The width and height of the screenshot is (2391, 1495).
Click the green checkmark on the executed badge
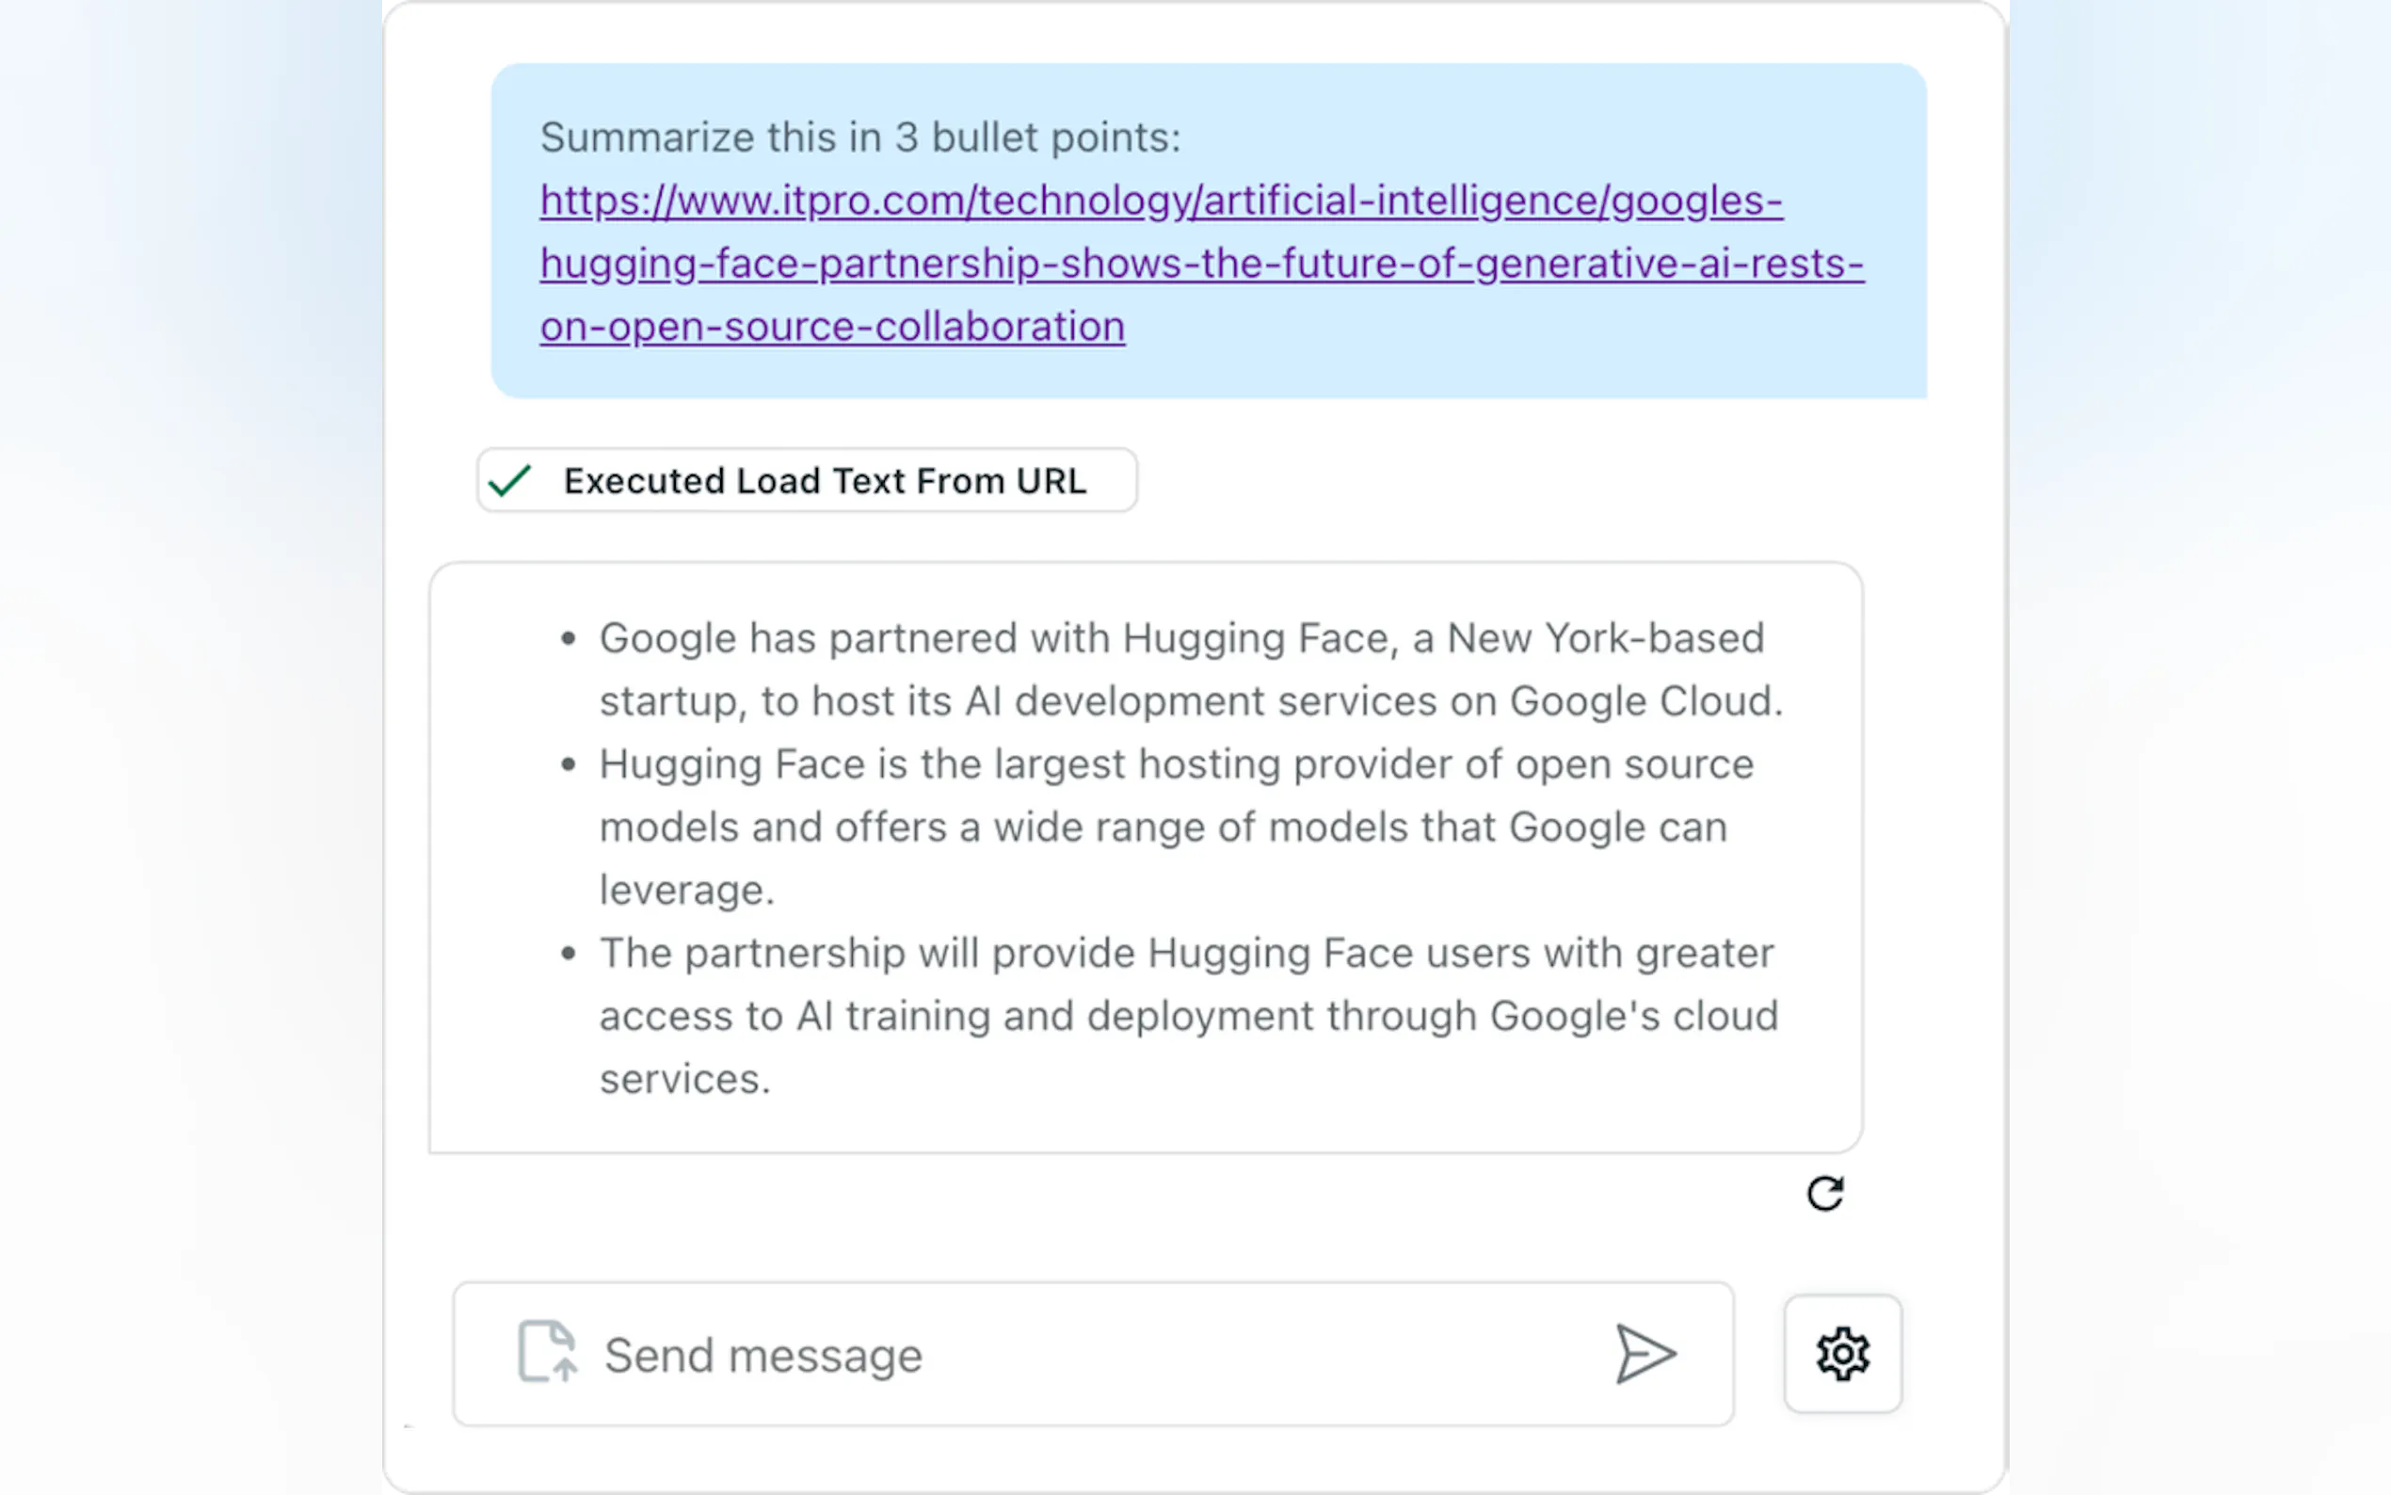pos(510,480)
